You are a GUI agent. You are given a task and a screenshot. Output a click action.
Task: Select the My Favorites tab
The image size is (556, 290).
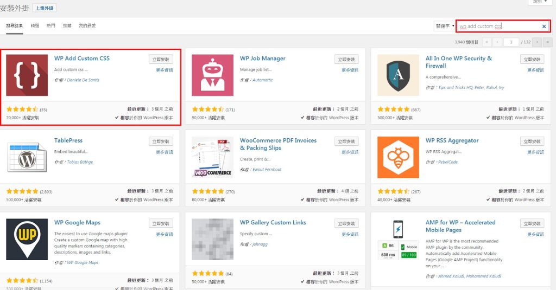[87, 26]
